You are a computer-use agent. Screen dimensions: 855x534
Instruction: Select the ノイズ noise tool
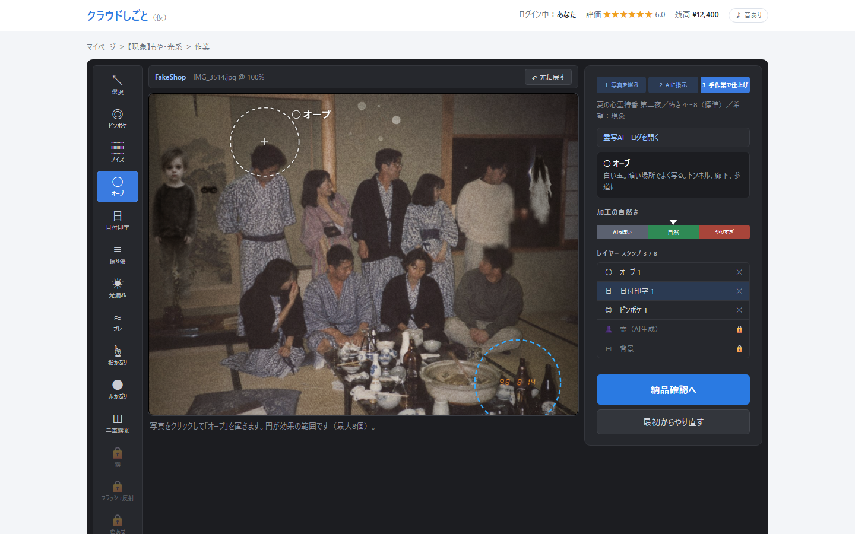click(118, 152)
